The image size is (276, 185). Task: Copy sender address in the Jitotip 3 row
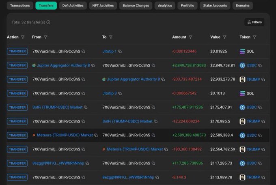[x=83, y=93]
